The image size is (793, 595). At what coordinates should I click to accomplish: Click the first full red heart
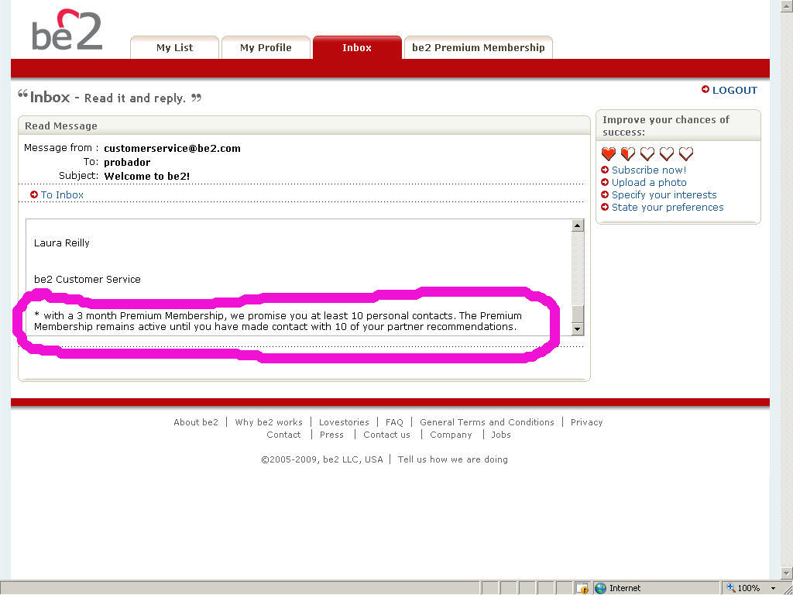pyautogui.click(x=609, y=153)
